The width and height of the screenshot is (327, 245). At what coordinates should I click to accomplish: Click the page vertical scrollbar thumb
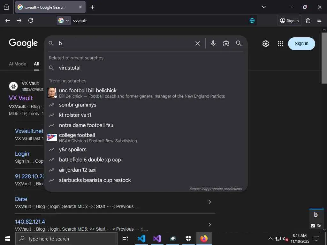(x=324, y=58)
